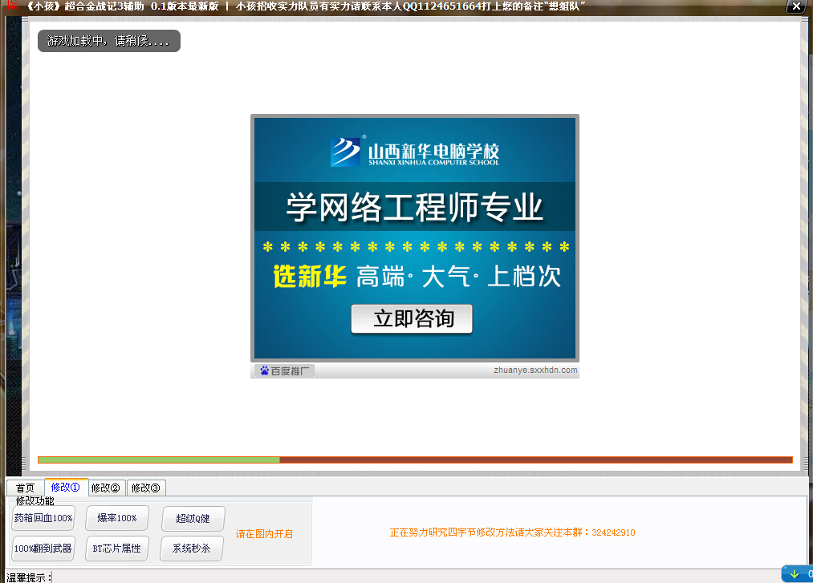Click the game loading progress bar

[x=415, y=460]
